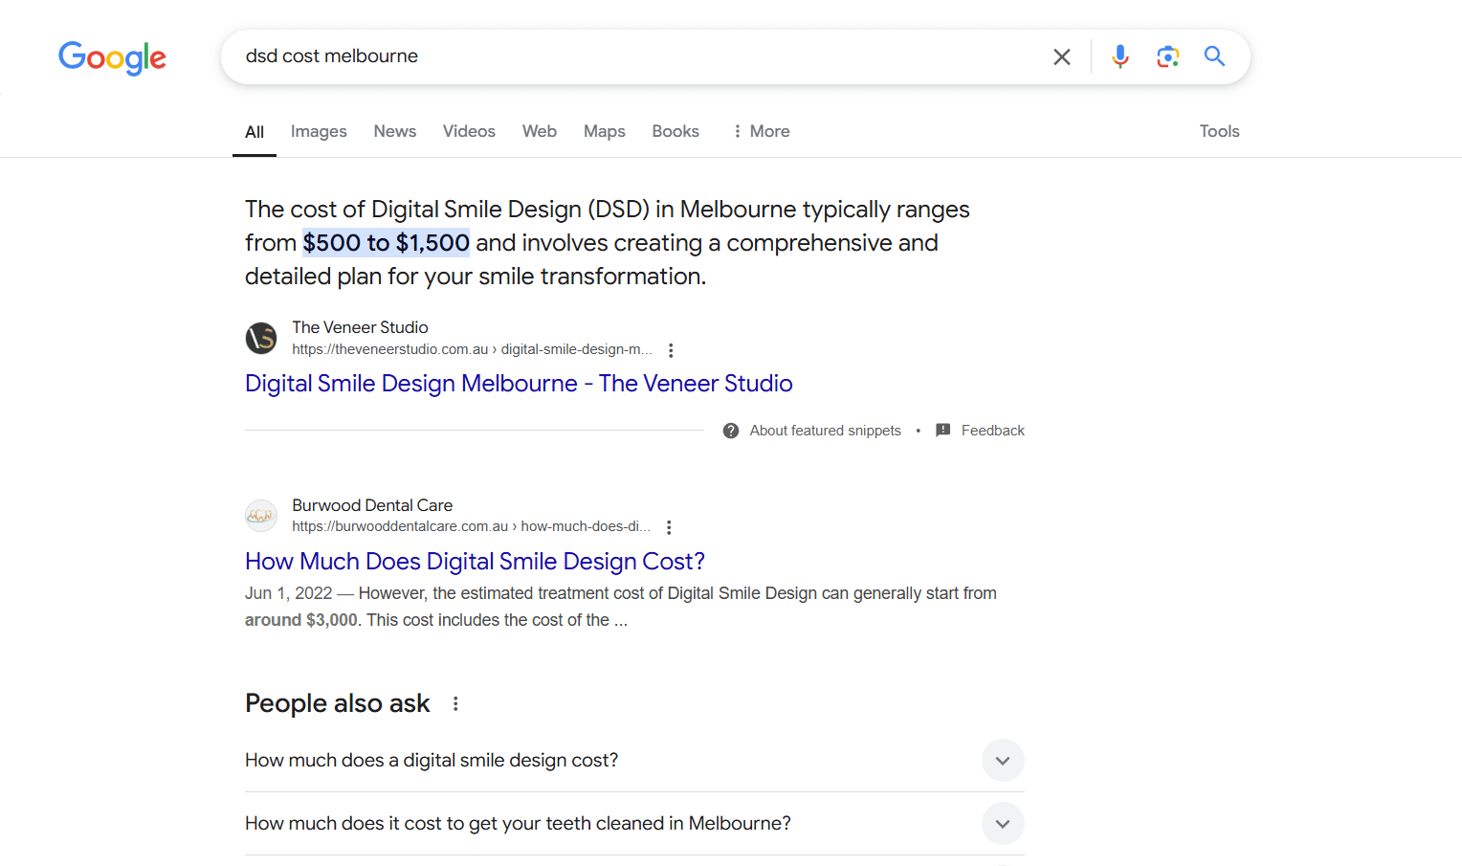Start voice search with microphone

(x=1119, y=56)
